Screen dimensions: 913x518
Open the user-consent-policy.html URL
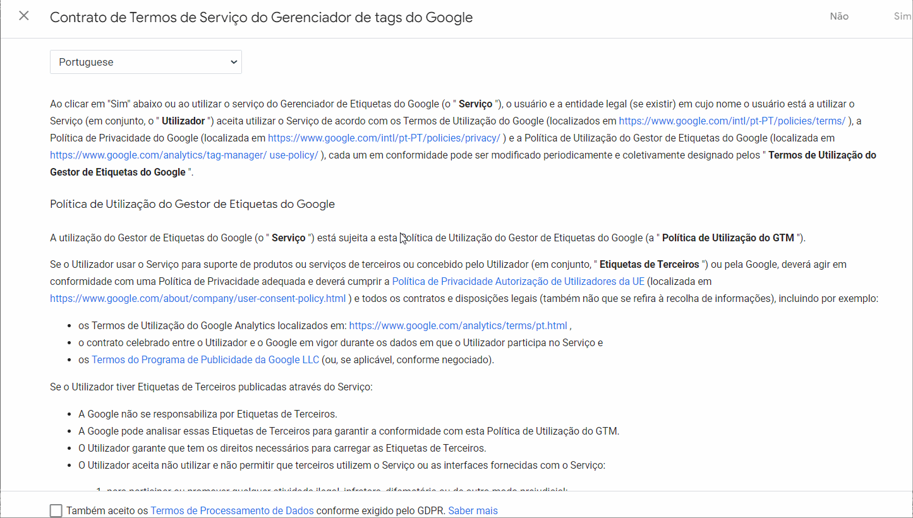point(198,298)
